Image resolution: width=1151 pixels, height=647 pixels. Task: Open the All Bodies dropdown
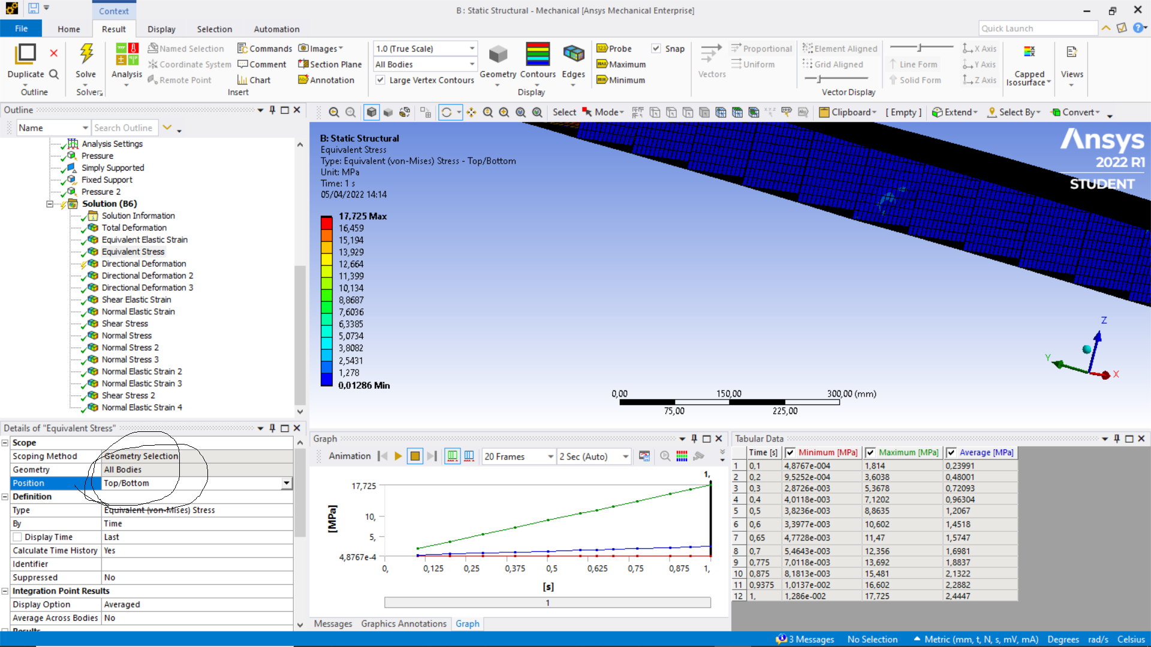pyautogui.click(x=472, y=64)
